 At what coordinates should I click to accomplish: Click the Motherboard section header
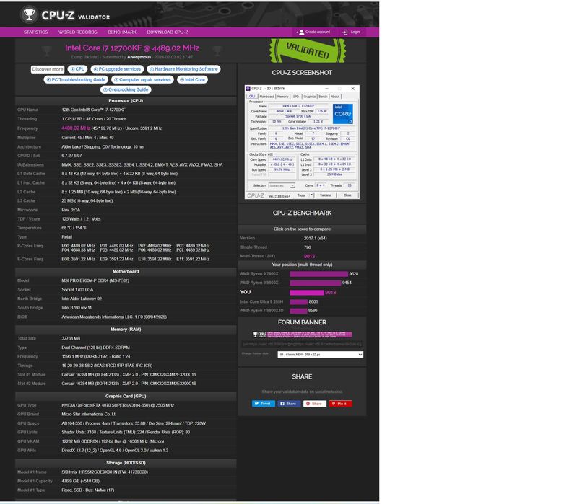(x=126, y=272)
